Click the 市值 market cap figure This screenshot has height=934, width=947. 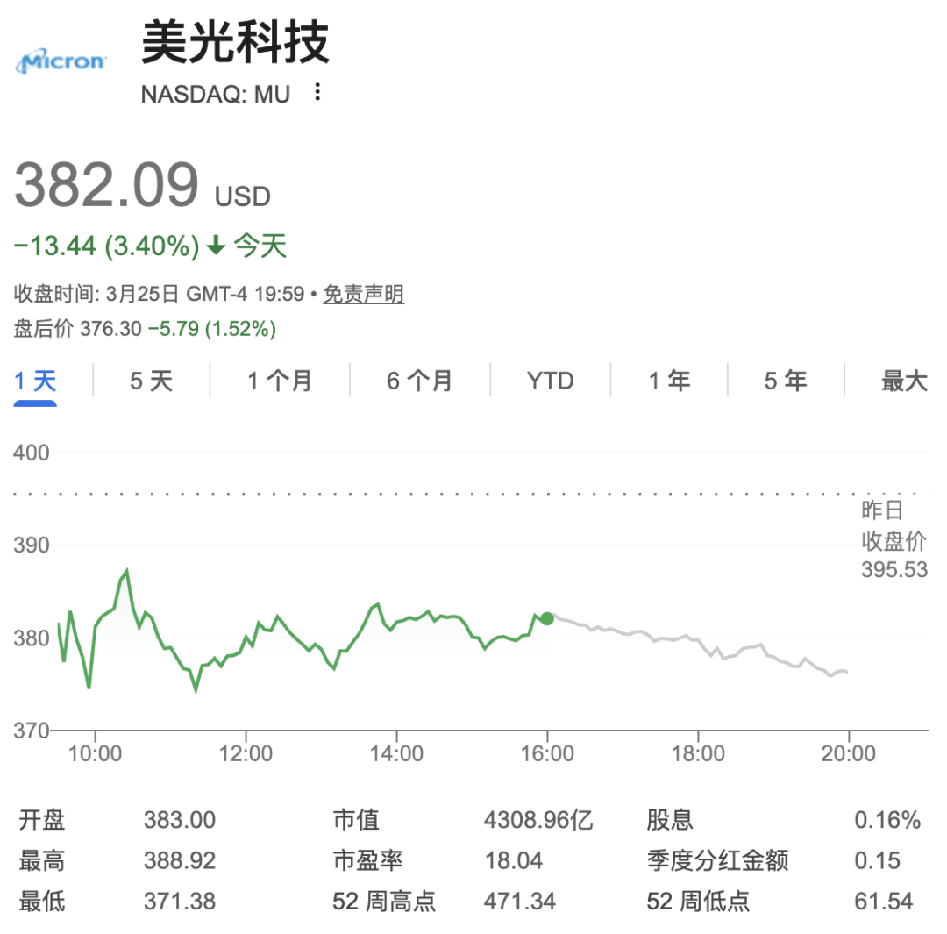[538, 819]
